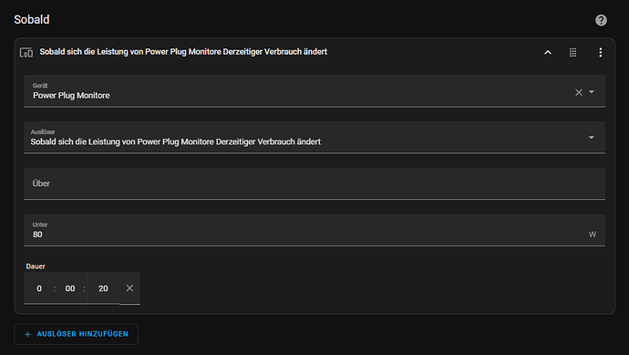Image resolution: width=629 pixels, height=355 pixels.
Task: Select the minutes field showing 00
Action: [70, 288]
